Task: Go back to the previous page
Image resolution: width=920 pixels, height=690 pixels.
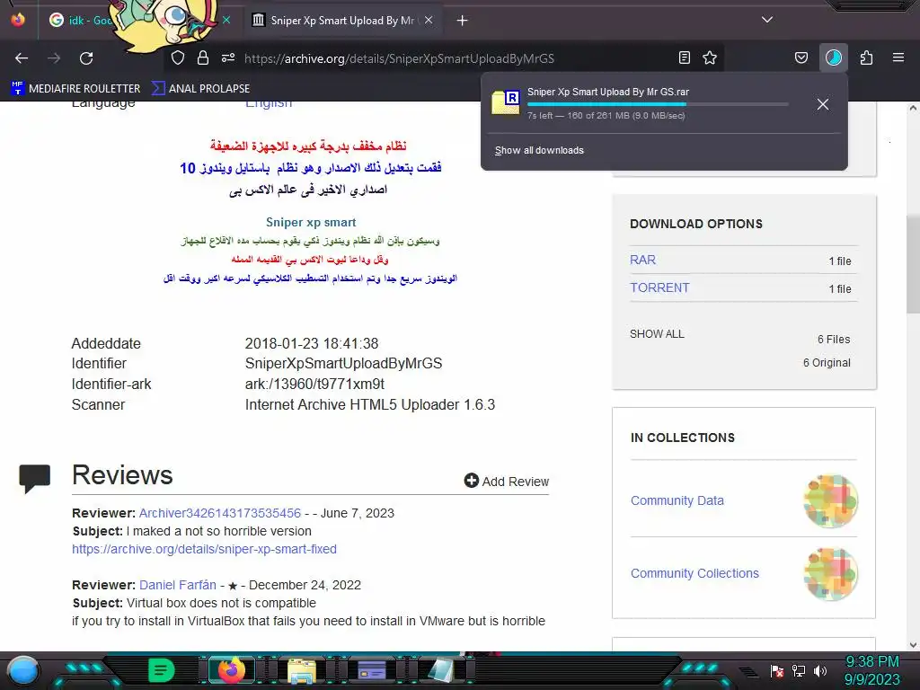Action: (x=22, y=58)
